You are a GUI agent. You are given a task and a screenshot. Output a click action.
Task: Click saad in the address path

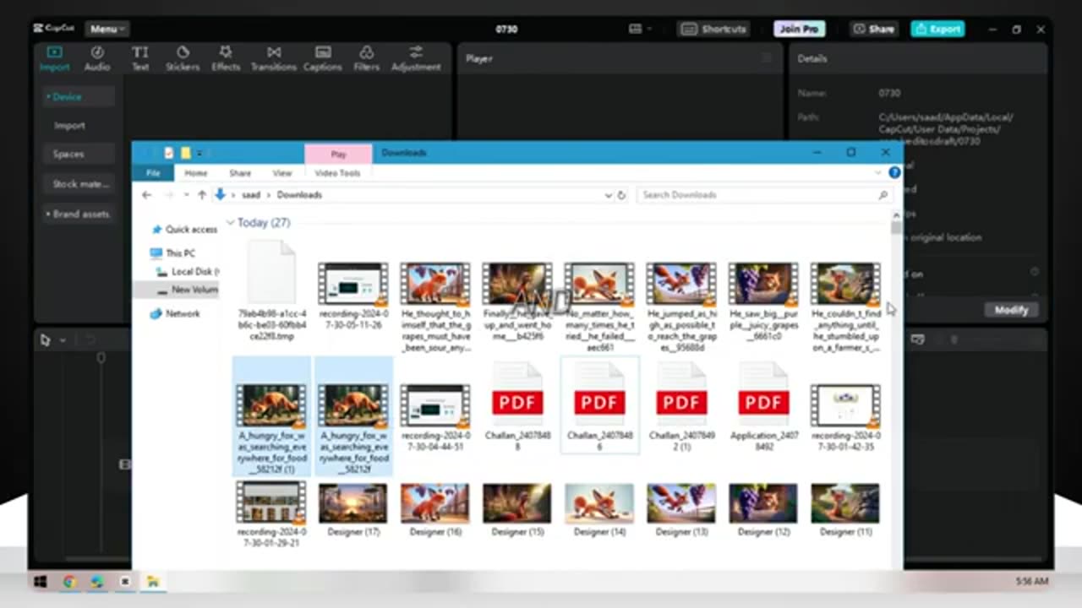251,195
